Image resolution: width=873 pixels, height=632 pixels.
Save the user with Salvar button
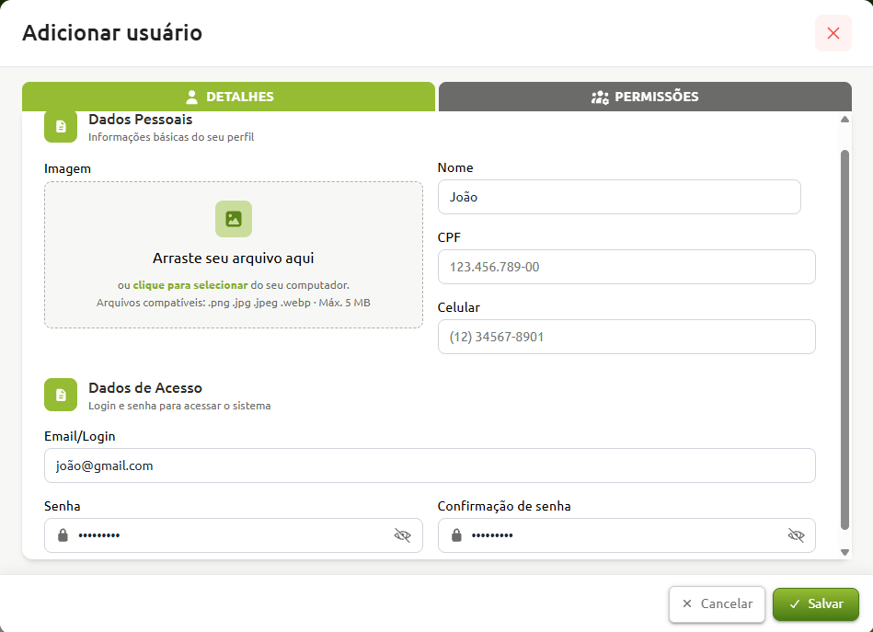[x=816, y=603]
